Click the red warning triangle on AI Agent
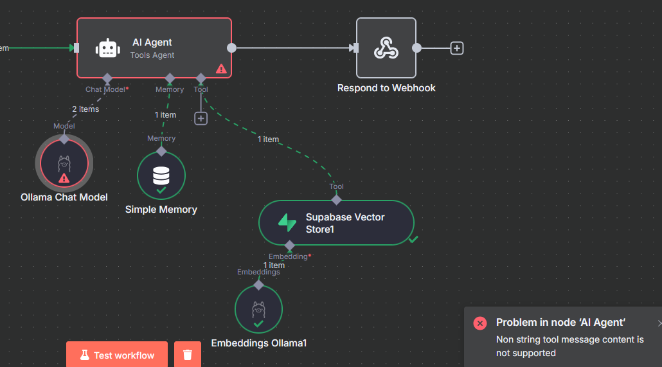The image size is (662, 367). click(x=221, y=69)
